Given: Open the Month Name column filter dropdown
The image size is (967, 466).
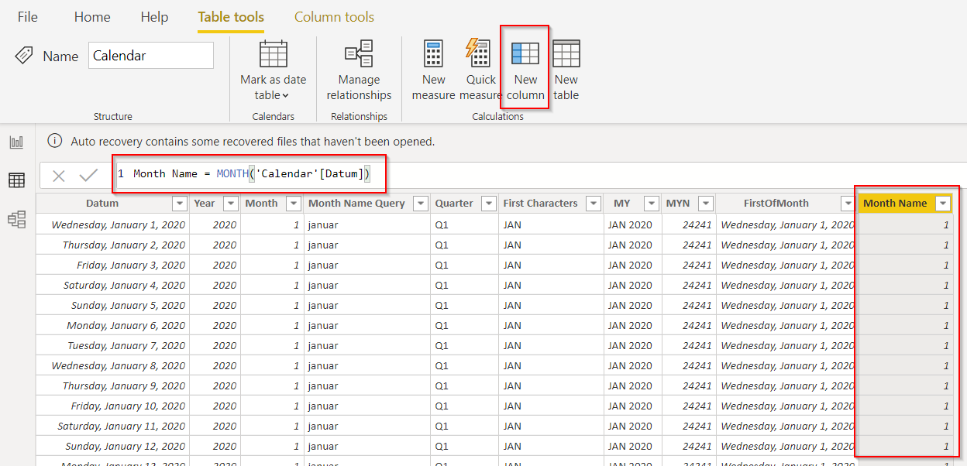Looking at the screenshot, I should [x=943, y=204].
